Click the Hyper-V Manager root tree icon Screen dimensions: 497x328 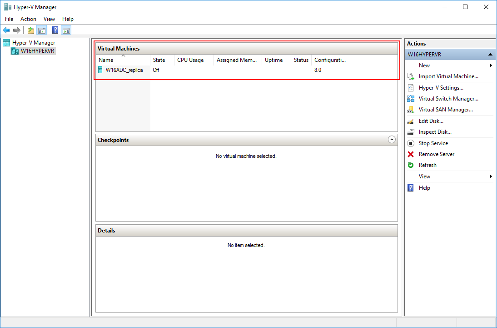6,43
